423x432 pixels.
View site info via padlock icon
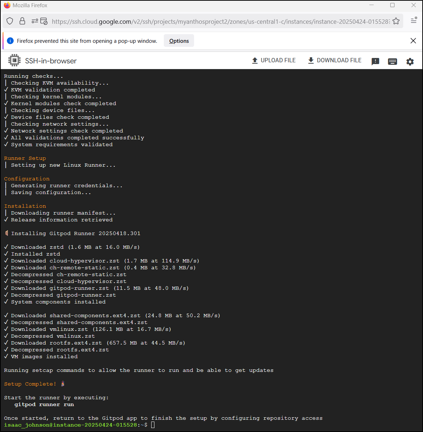pos(22,21)
